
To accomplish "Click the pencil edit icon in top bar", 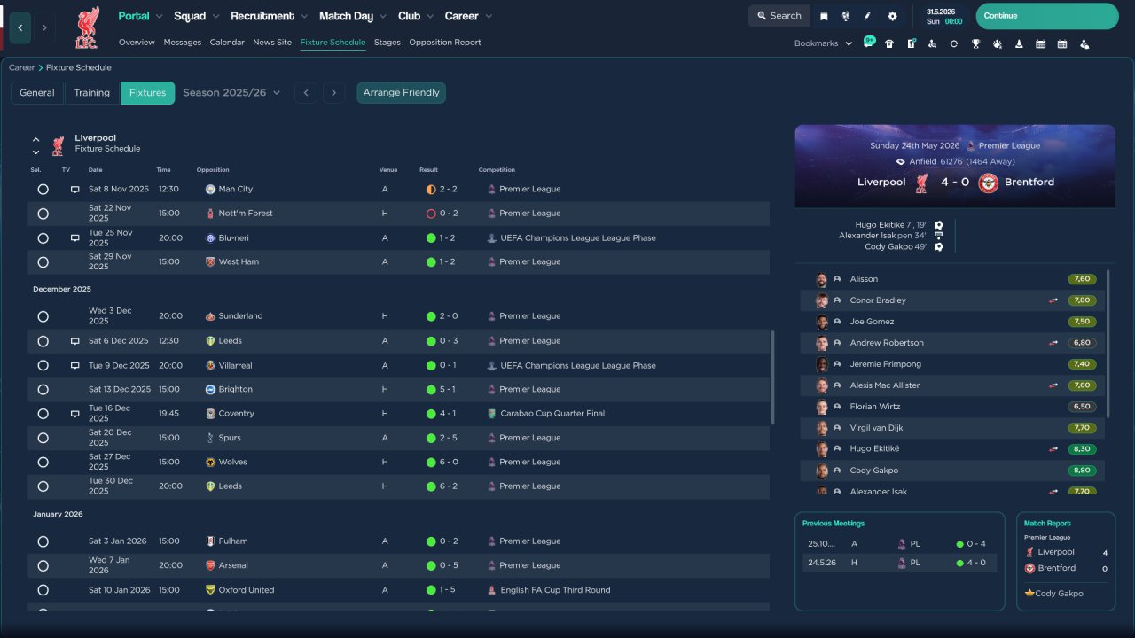I will click(868, 16).
